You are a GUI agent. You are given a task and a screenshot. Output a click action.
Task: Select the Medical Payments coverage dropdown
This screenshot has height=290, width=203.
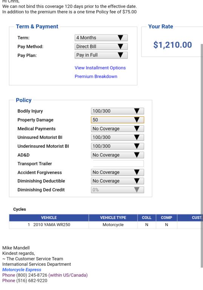pyautogui.click(x=117, y=128)
